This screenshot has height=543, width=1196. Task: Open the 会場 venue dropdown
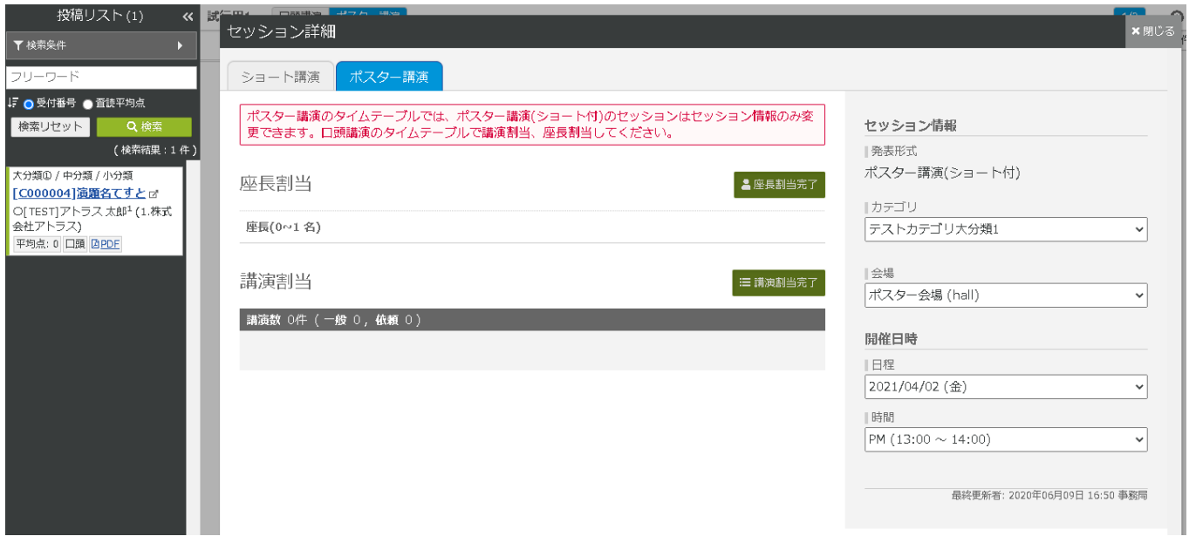1005,295
